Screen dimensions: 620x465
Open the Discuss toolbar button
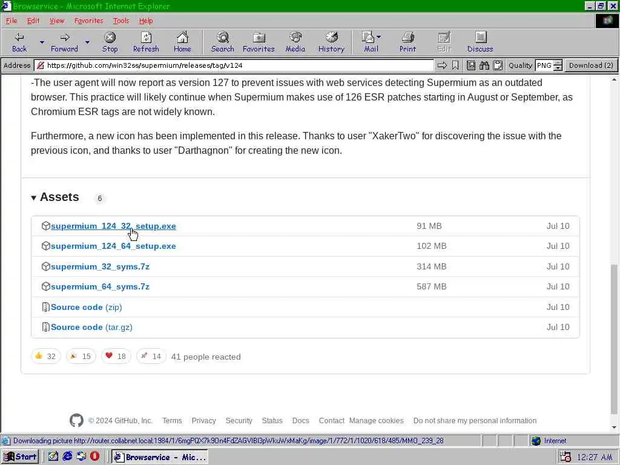[480, 42]
